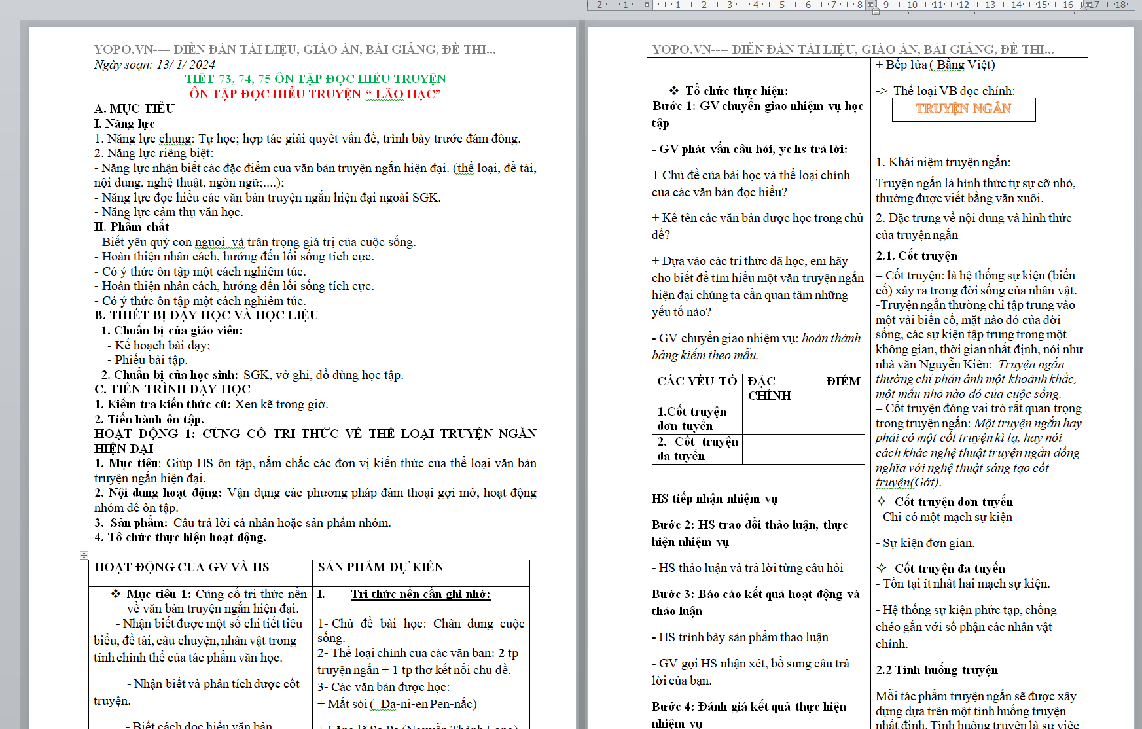Click the line '2. Năng lực riêng biệt:'

pyautogui.click(x=154, y=153)
